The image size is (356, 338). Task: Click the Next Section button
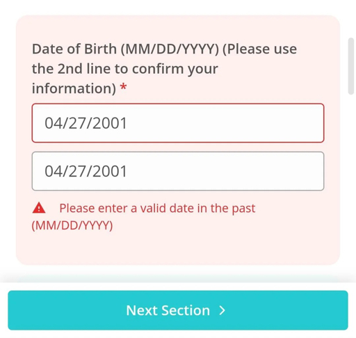[178, 310]
